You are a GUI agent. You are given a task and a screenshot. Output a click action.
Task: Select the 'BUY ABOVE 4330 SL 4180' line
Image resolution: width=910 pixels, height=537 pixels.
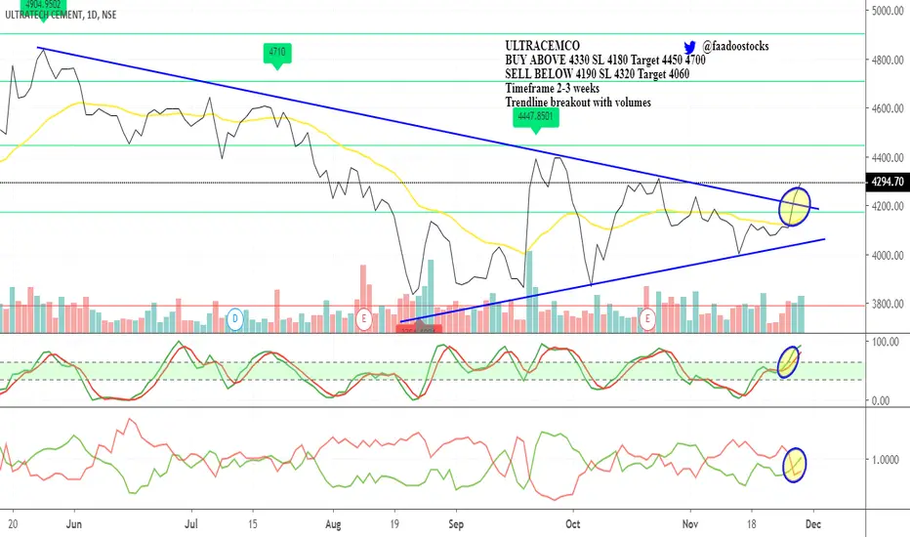605,60
